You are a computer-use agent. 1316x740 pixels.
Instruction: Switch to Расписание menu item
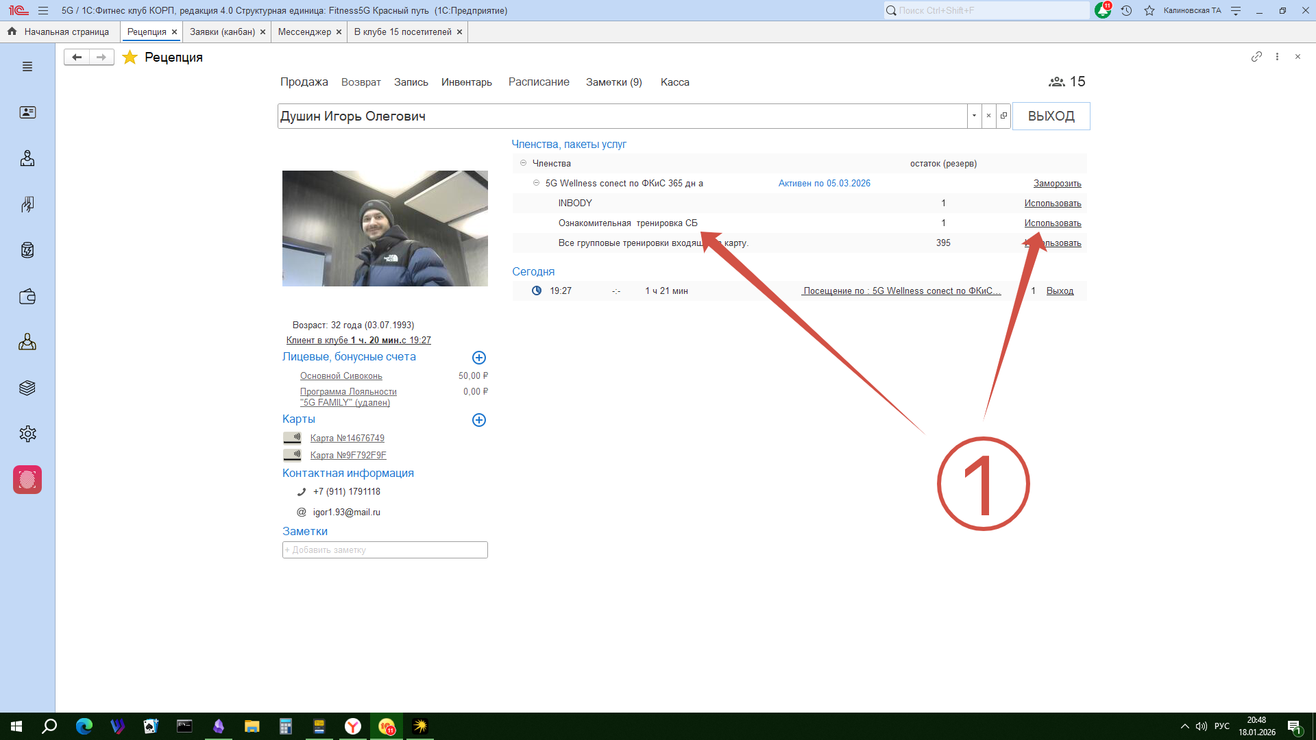[539, 82]
